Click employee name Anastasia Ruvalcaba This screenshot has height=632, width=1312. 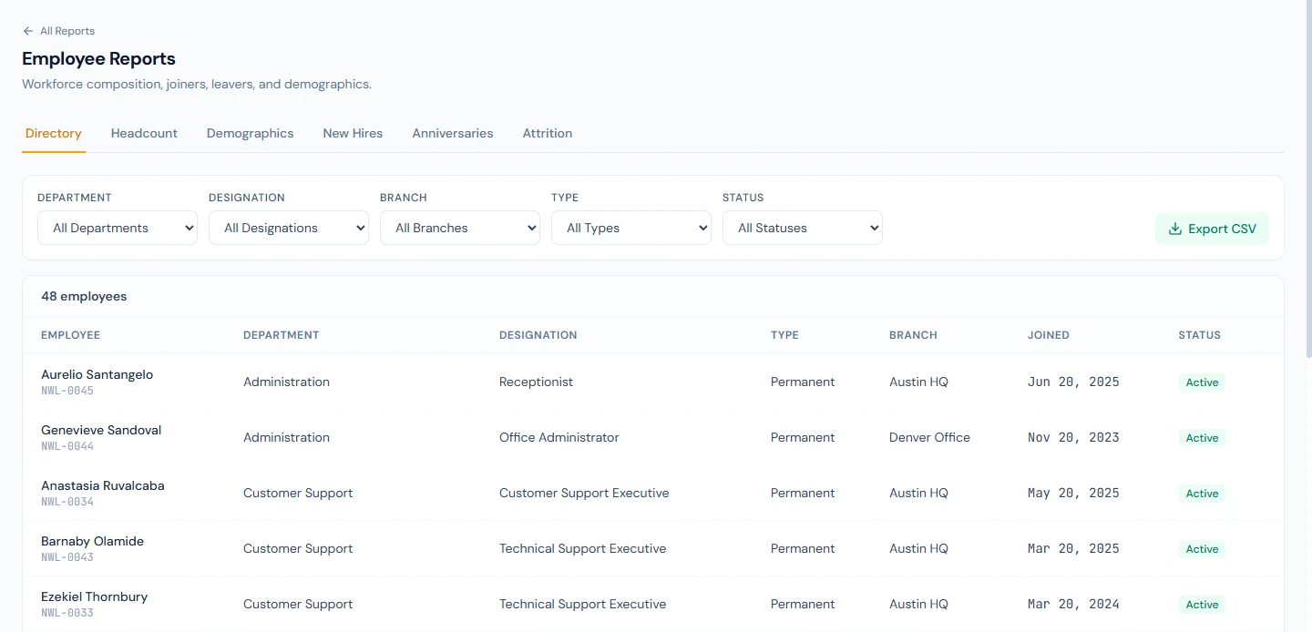103,485
